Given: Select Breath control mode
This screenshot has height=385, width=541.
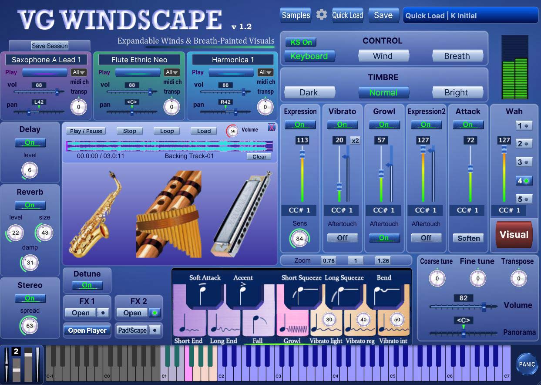Looking at the screenshot, I should tap(457, 56).
